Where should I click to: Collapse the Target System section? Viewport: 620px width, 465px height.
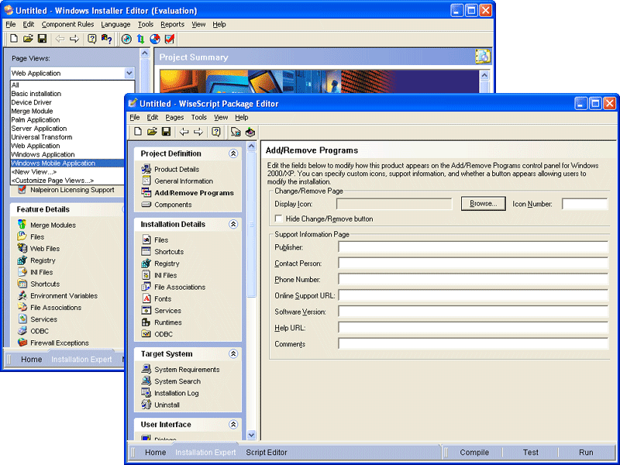point(233,354)
